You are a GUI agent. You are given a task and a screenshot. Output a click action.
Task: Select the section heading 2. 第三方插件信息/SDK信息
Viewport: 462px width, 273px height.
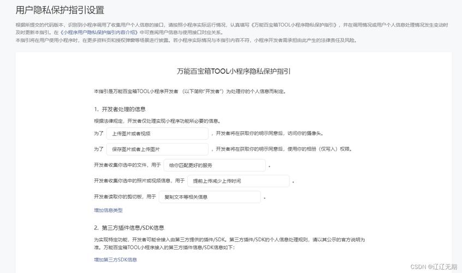coord(129,228)
